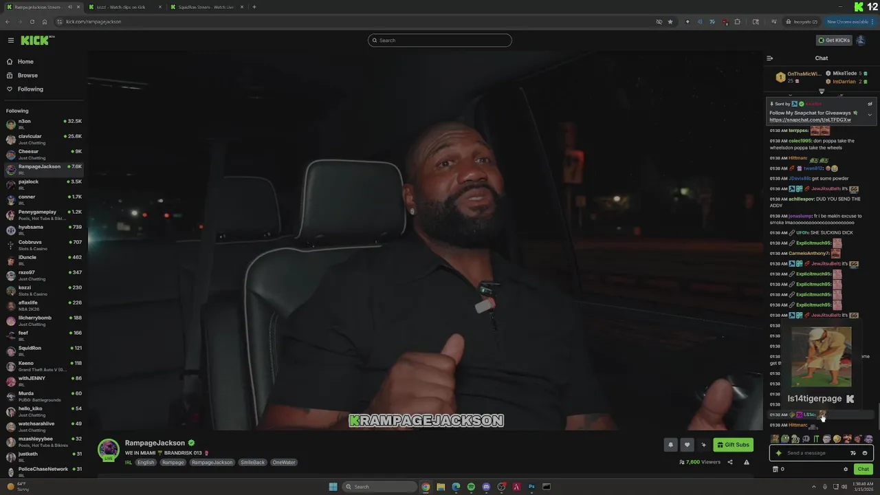Expand the pinned message chevron
The image size is (880, 495).
(870, 115)
